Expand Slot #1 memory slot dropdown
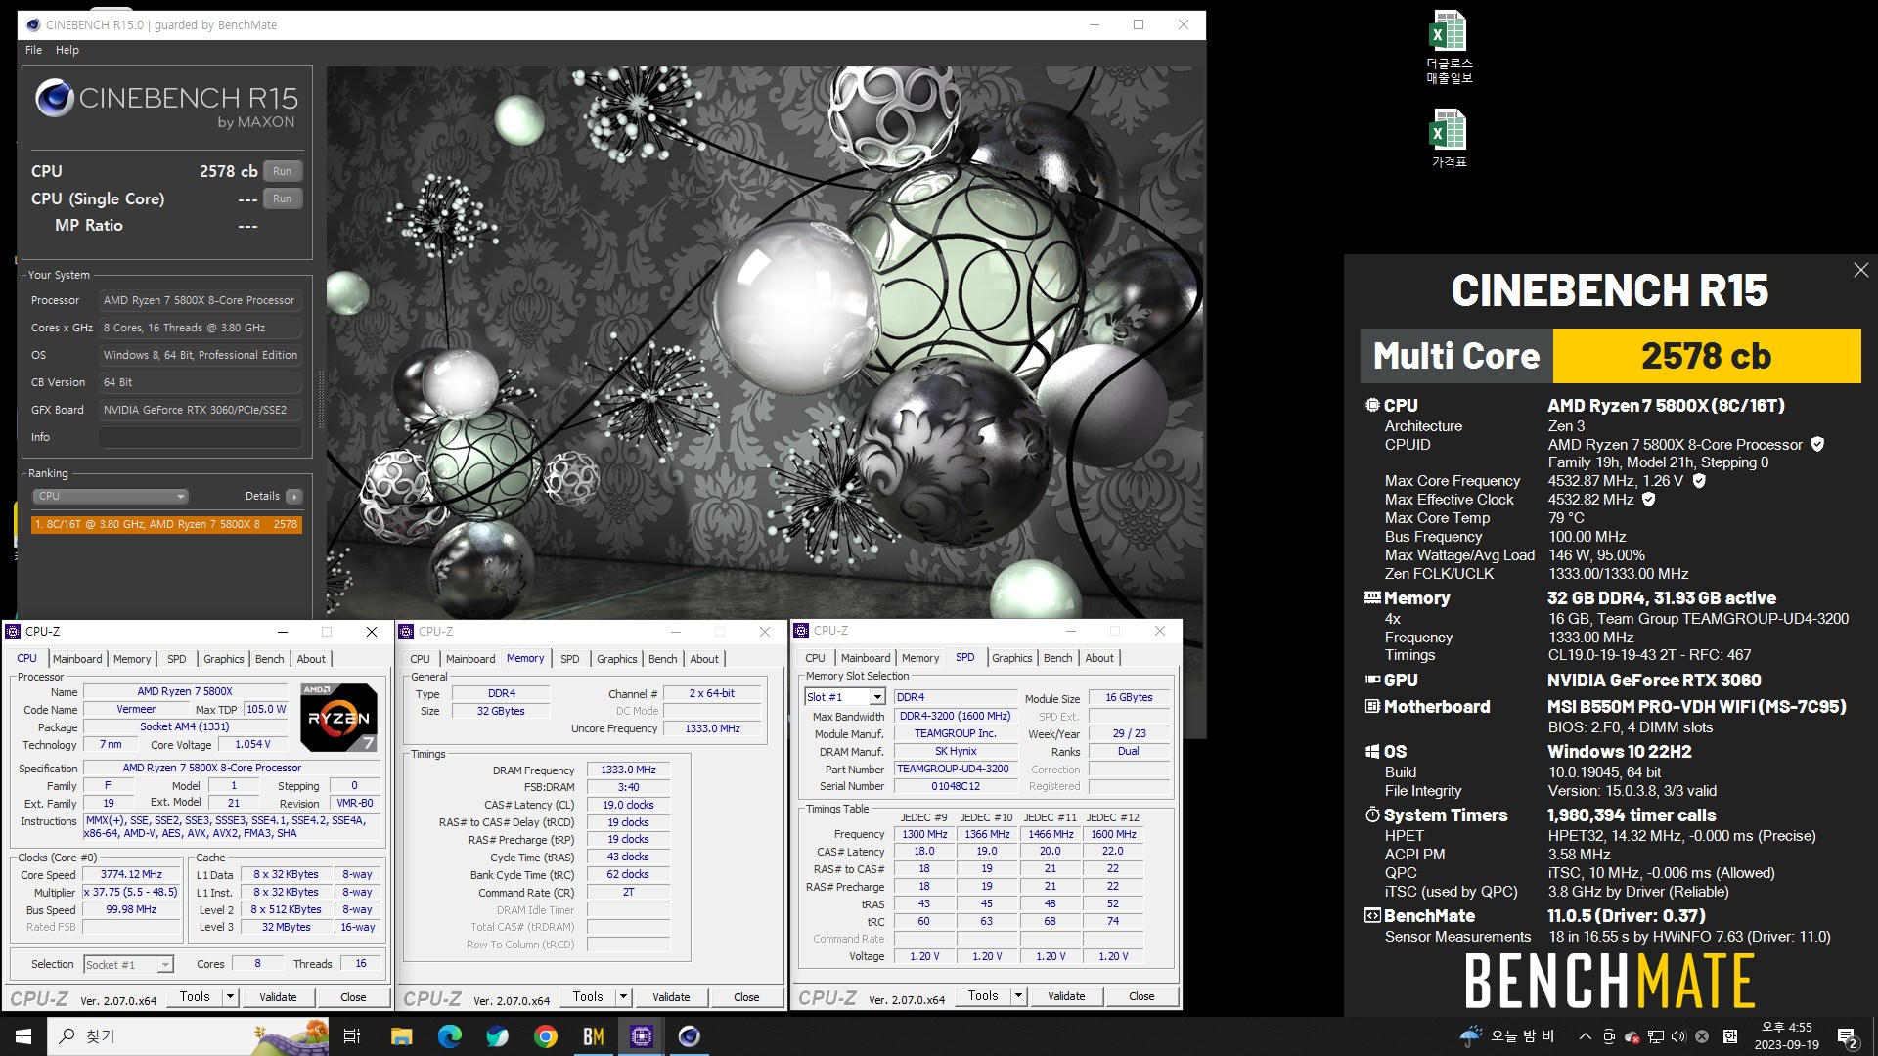Image resolution: width=1878 pixels, height=1056 pixels. click(877, 697)
